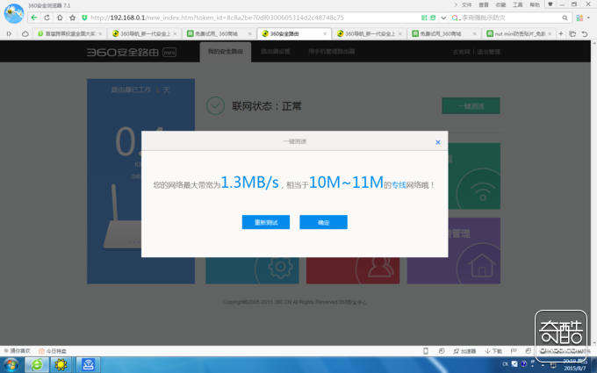Screen dimensions: 597x373
Task: Open the 专线 link in the dialog
Action: point(399,185)
